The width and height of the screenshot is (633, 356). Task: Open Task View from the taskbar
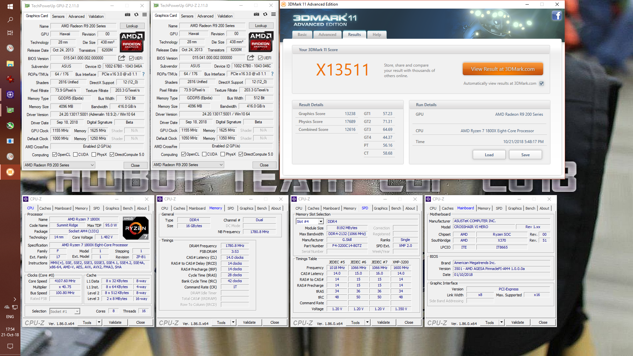click(x=10, y=33)
